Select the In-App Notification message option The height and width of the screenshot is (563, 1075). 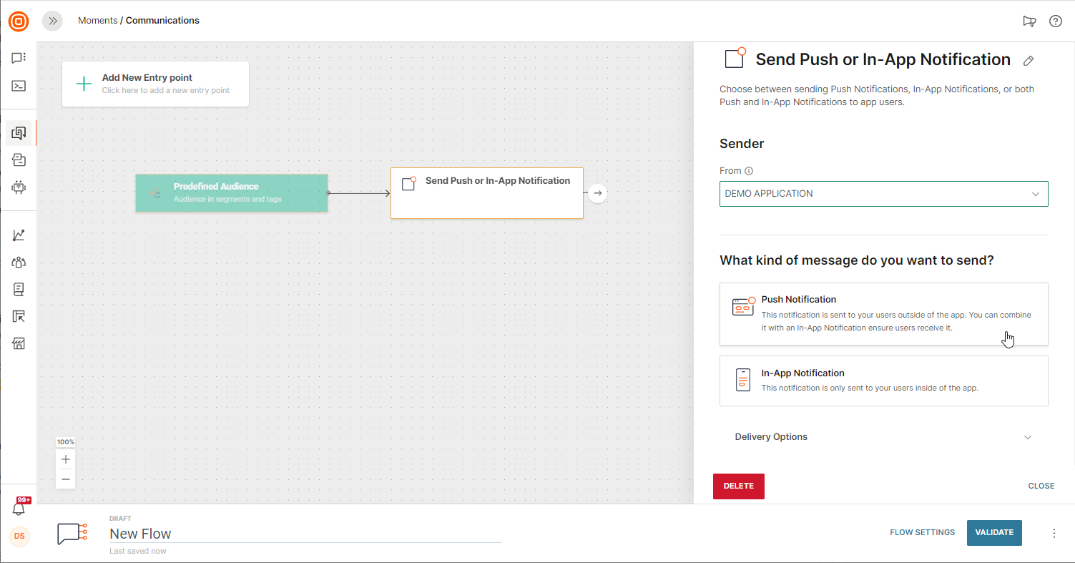coord(883,381)
